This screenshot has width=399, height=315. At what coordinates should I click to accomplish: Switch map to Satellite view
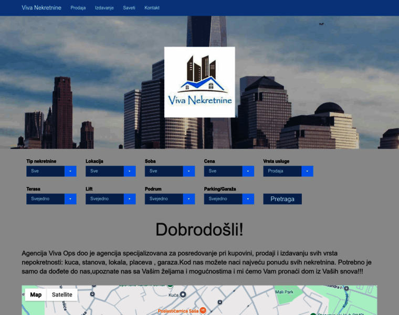tap(62, 295)
